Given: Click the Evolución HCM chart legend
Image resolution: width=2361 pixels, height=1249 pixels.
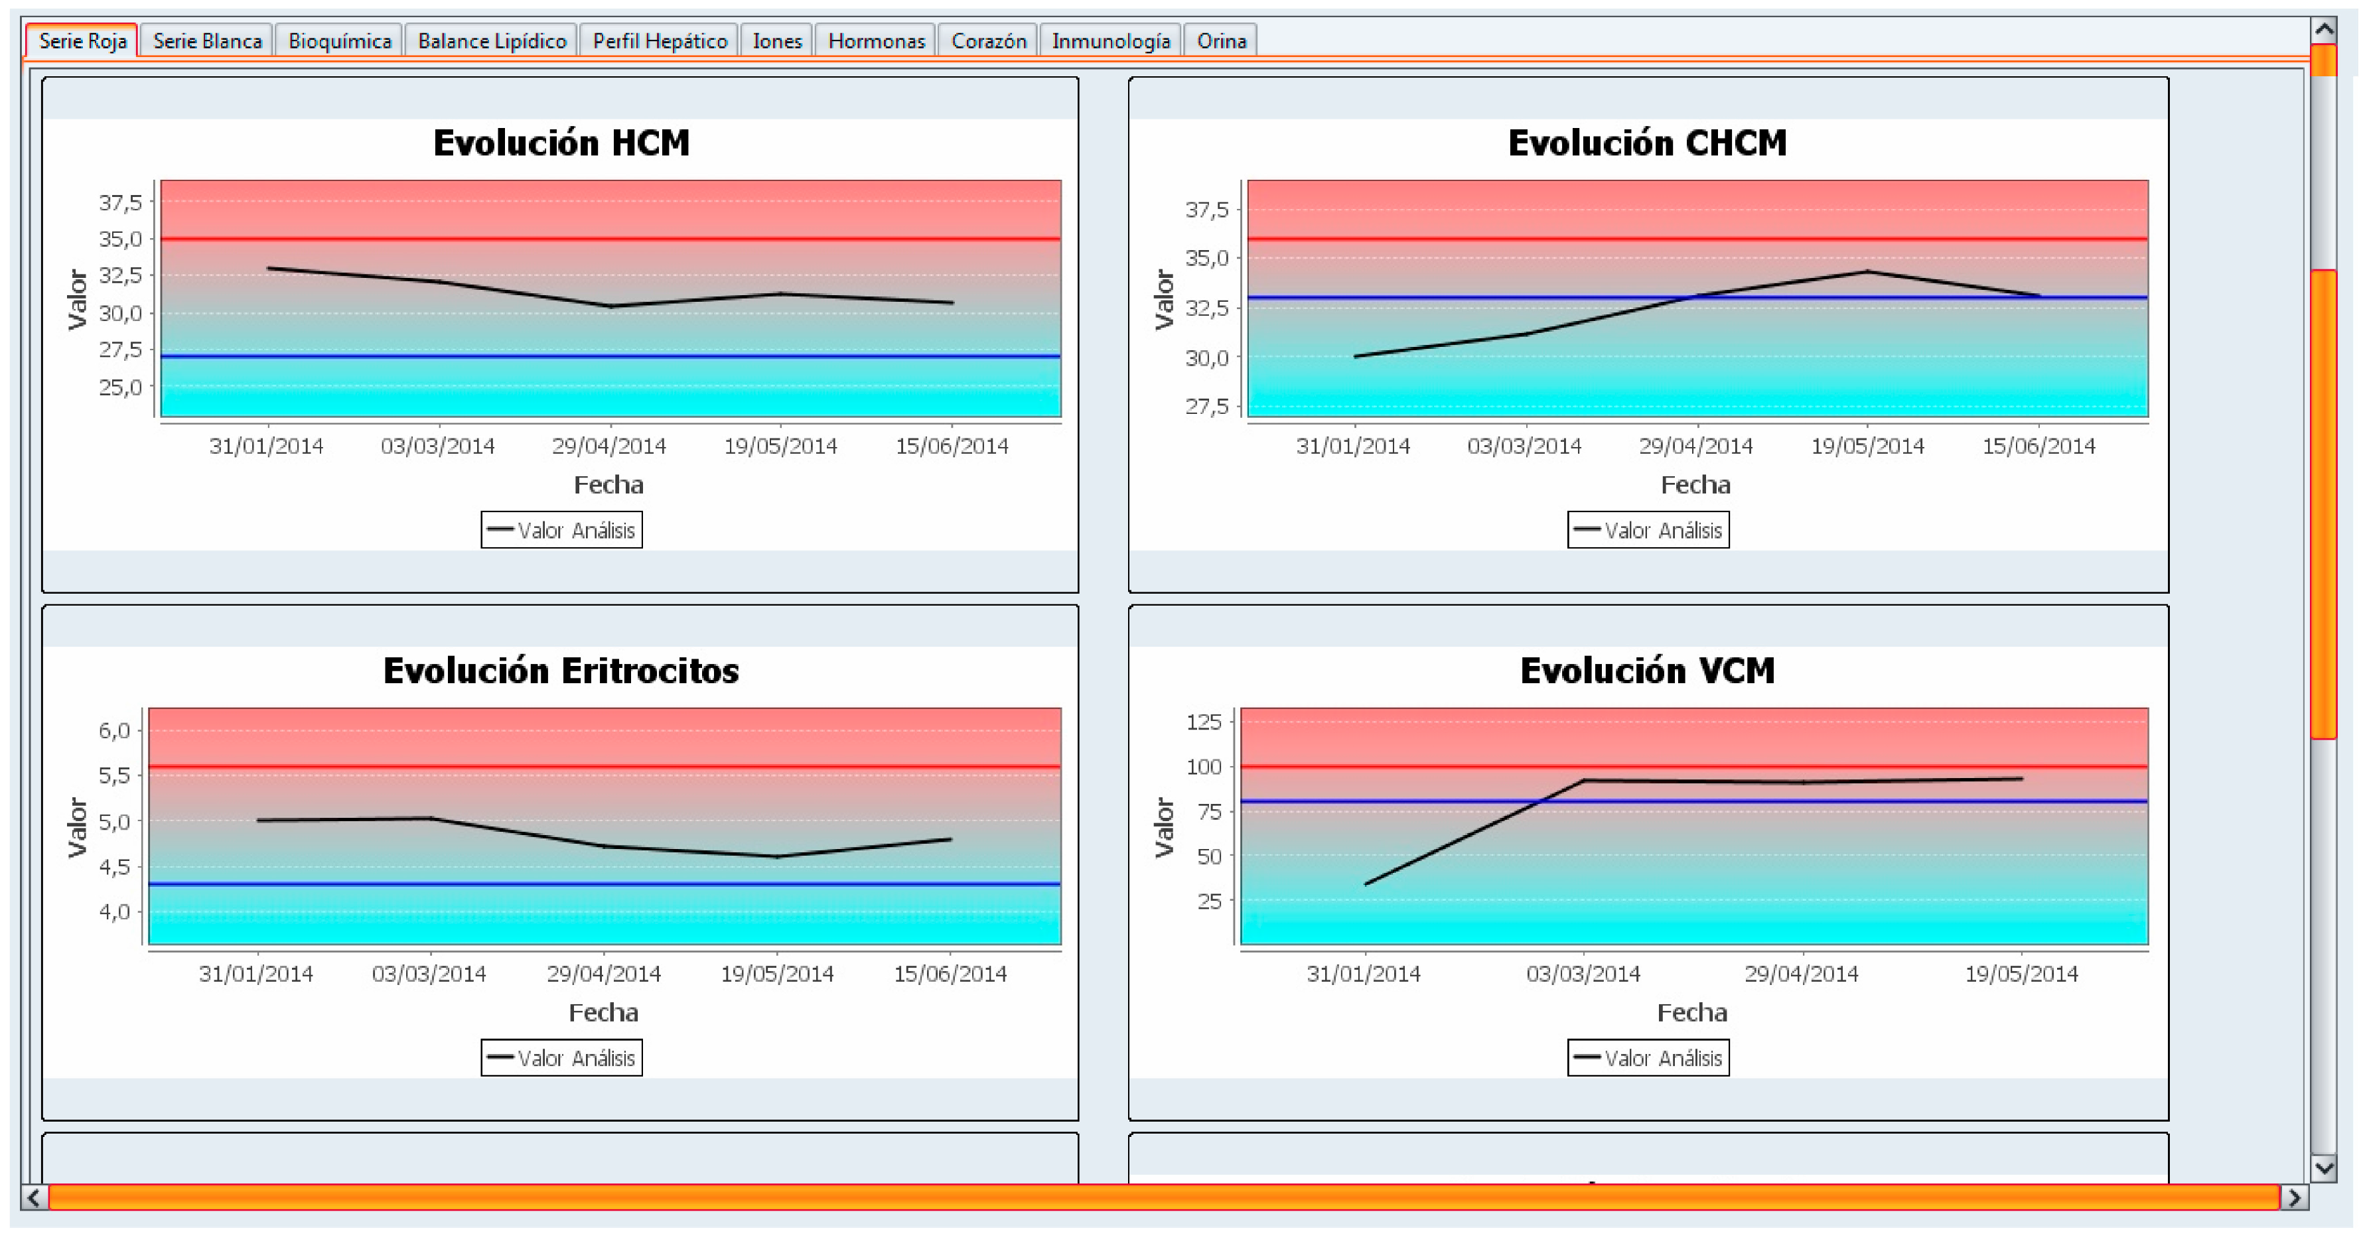Looking at the screenshot, I should pos(561,530).
